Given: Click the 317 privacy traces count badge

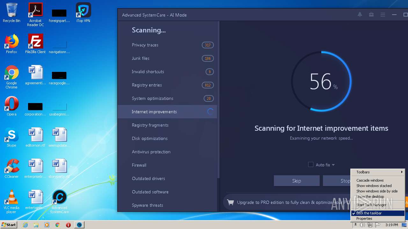Looking at the screenshot, I should pos(208,45).
